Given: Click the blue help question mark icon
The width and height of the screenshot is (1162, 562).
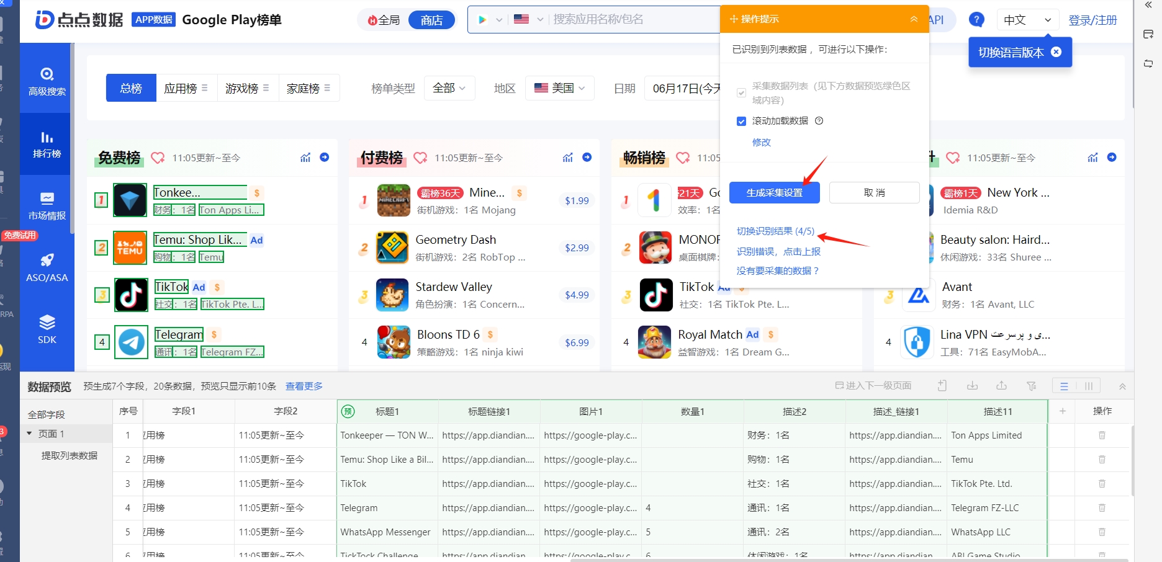Looking at the screenshot, I should pos(976,20).
